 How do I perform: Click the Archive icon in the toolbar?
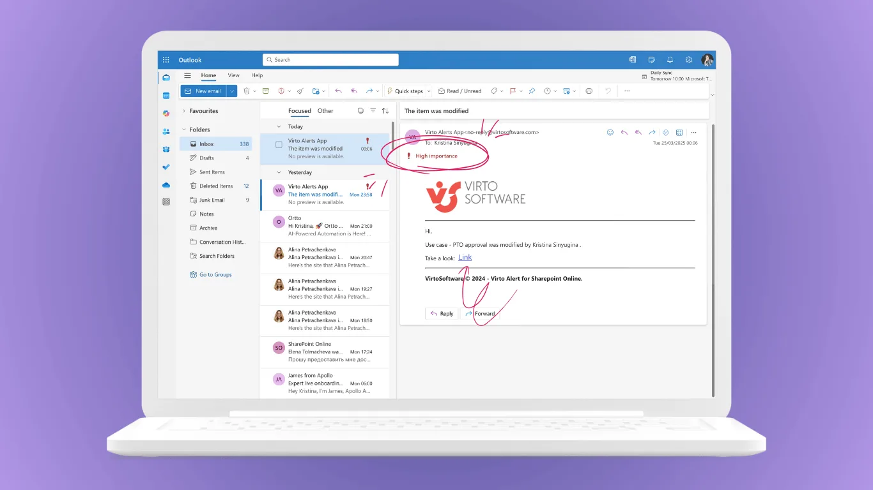[266, 91]
